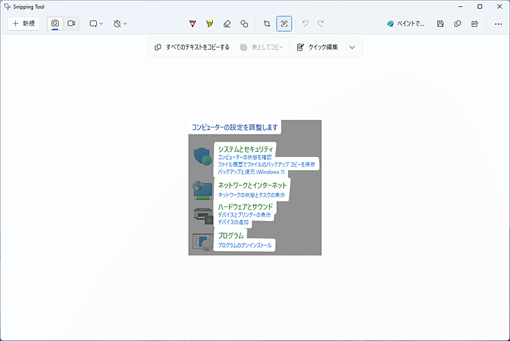The image size is (510, 341).
Task: Open the snip in Paint (ペイントで…)
Action: [406, 24]
